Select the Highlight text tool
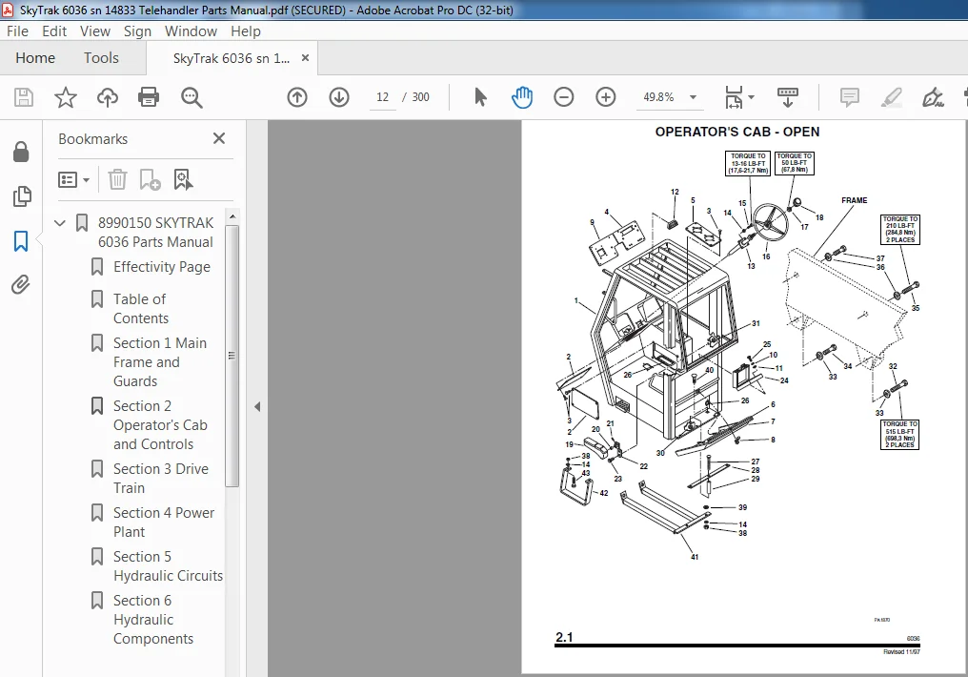This screenshot has height=677, width=968. click(x=892, y=97)
